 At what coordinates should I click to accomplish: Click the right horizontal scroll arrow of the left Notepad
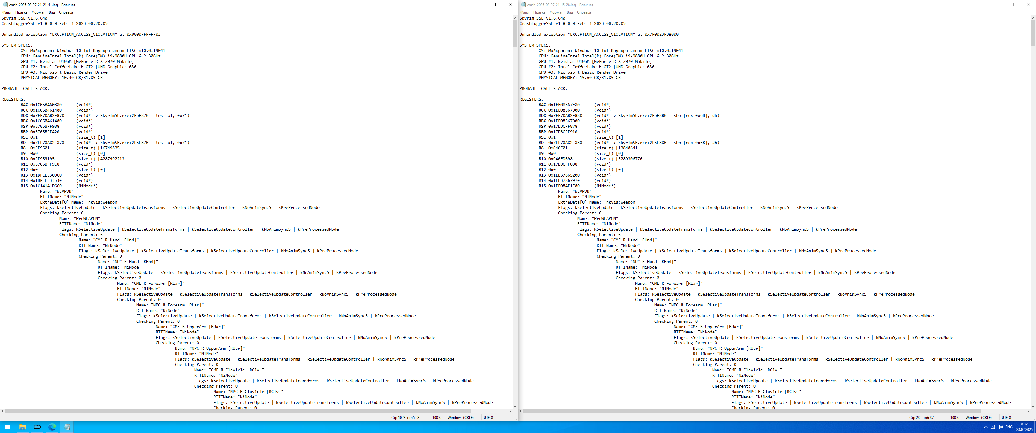(x=510, y=411)
